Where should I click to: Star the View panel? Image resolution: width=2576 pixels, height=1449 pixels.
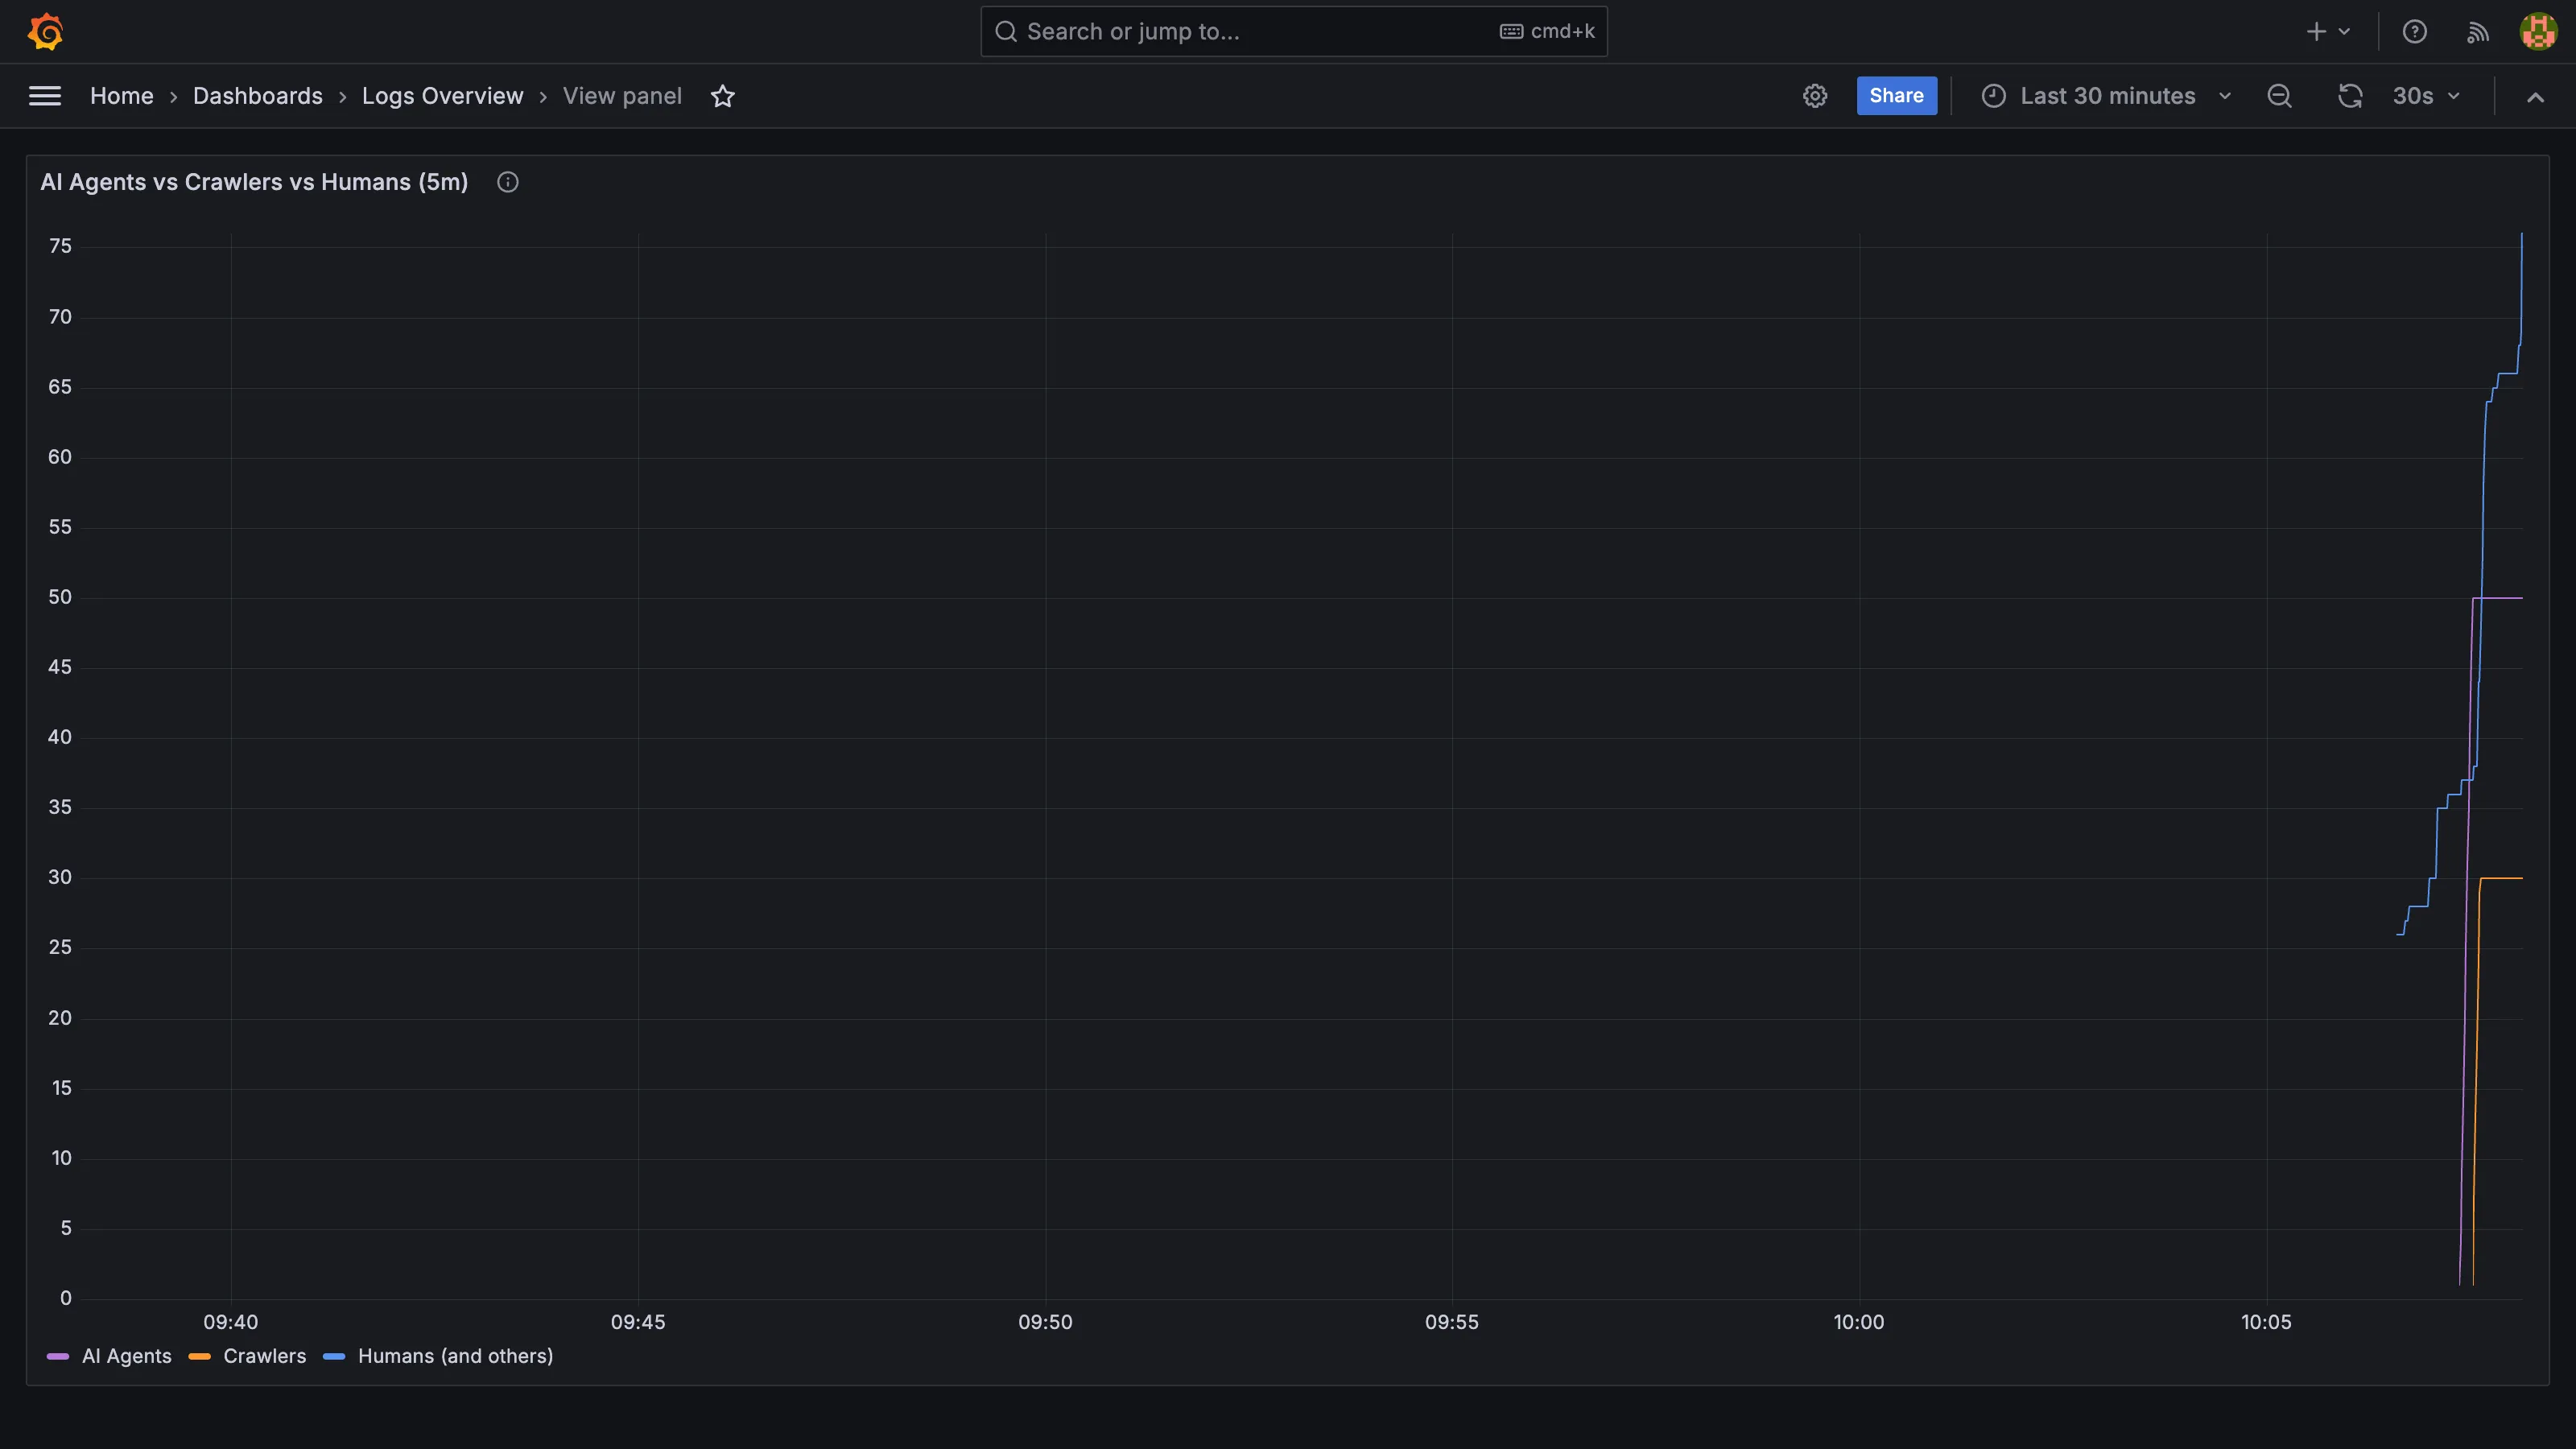[723, 96]
